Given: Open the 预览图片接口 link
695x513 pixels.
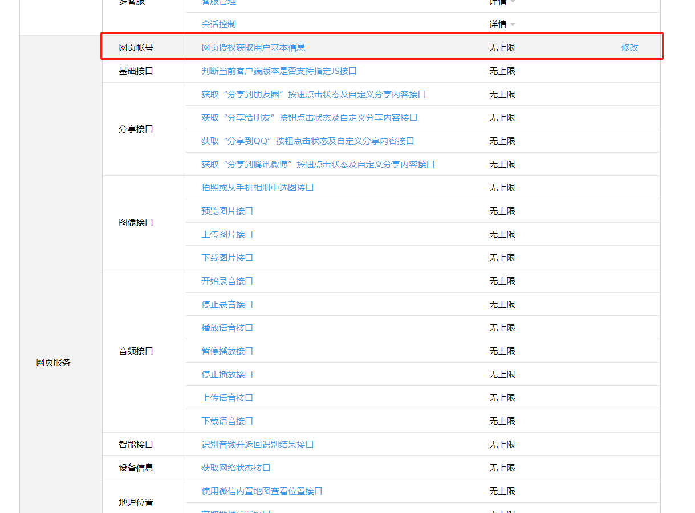Looking at the screenshot, I should (x=227, y=211).
